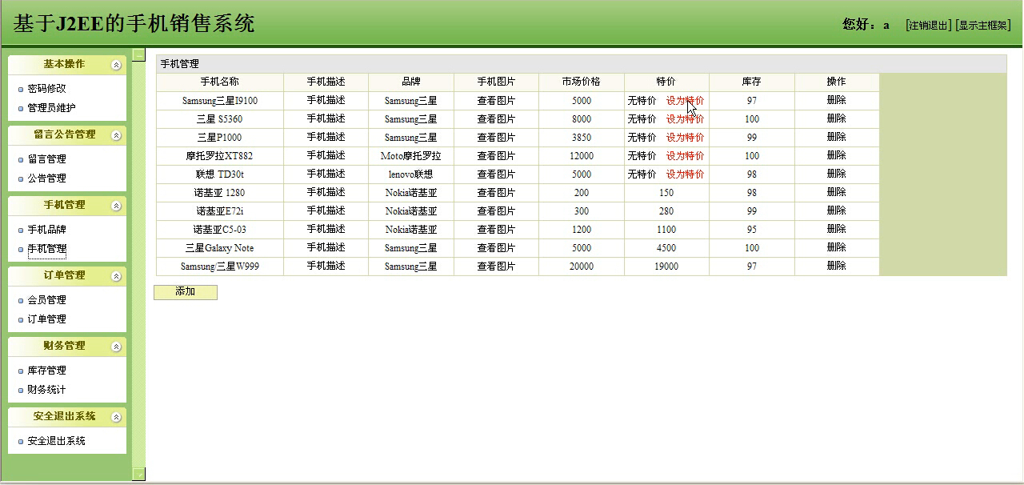
Task: View picture of 诺基亚 1280
Action: [496, 193]
